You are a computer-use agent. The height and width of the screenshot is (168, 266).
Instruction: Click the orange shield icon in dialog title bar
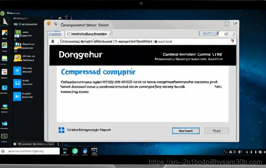(x=49, y=23)
